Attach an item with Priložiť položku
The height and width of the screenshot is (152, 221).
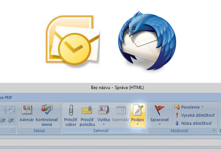tap(87, 116)
